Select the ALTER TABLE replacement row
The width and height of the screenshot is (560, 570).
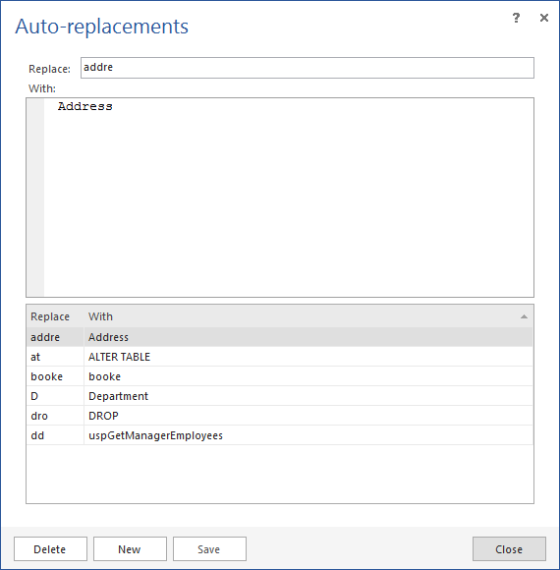click(x=279, y=357)
